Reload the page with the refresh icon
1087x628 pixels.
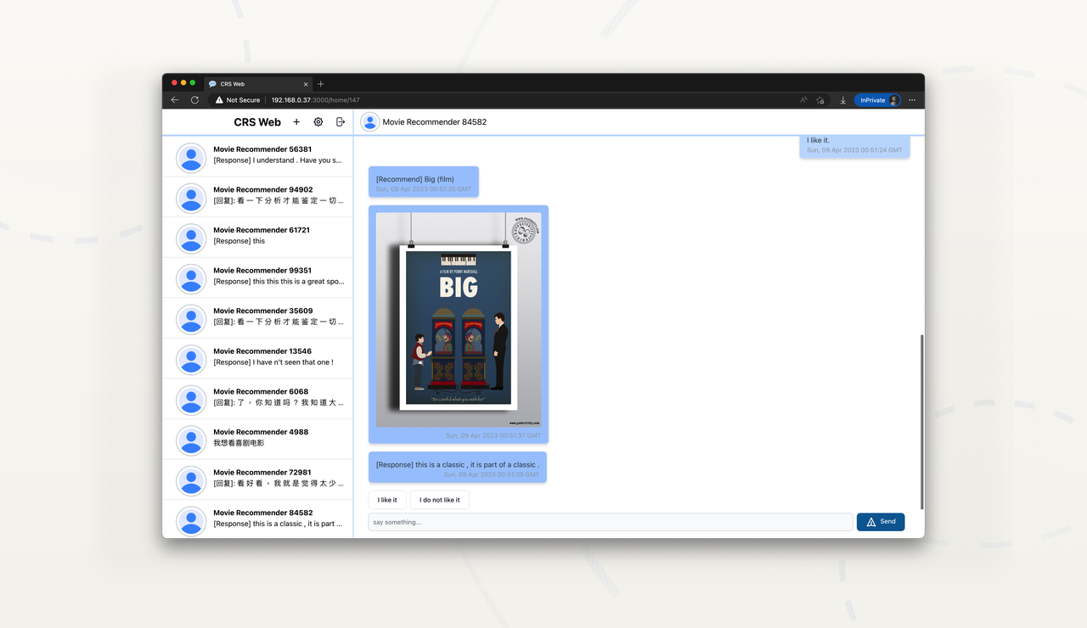pos(194,100)
